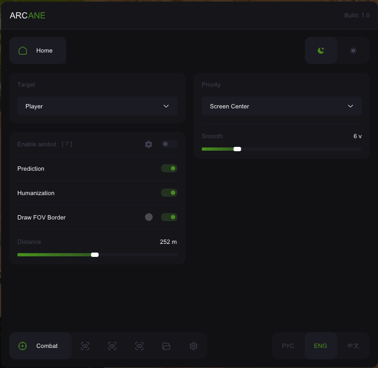Switch to light mode sun icon
Image resolution: width=378 pixels, height=368 pixels.
point(353,50)
